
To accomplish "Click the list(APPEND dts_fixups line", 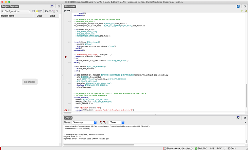I will 84,30.
